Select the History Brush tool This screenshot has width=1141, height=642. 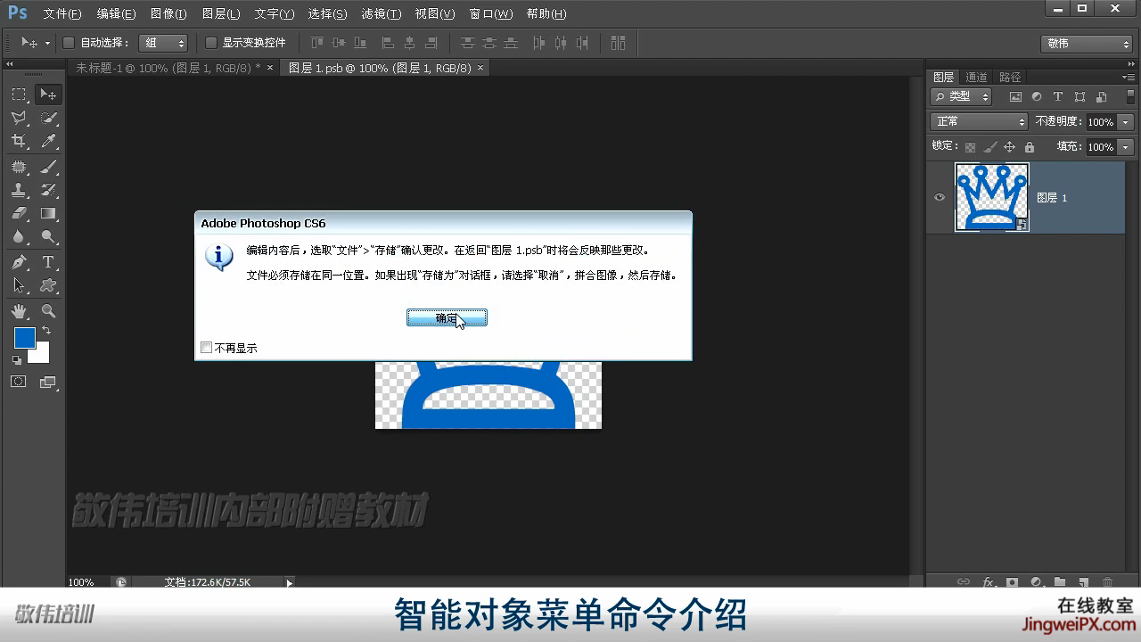point(48,190)
